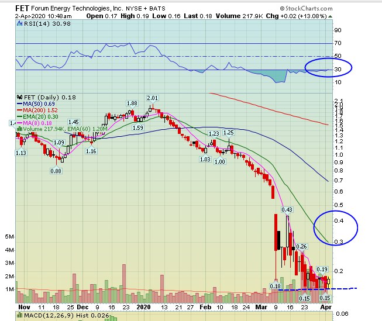
Task: Click the Chg +0.02 (+13.08%) value
Action: click(x=296, y=16)
